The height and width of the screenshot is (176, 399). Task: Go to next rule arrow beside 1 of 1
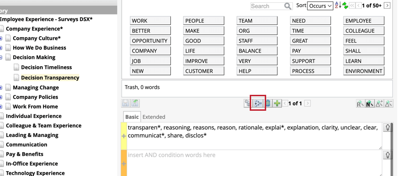[307, 104]
